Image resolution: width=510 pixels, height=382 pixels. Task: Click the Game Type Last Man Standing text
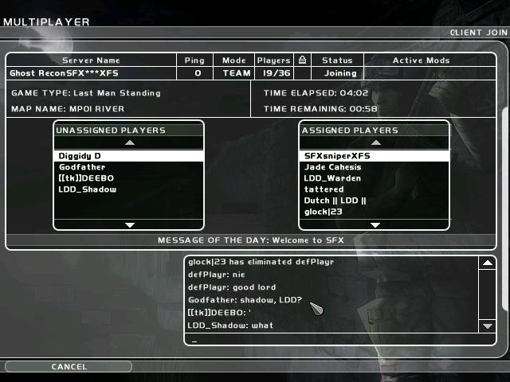pos(86,93)
